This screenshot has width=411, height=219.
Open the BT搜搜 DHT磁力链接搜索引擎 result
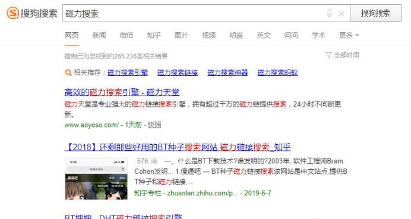123,217
